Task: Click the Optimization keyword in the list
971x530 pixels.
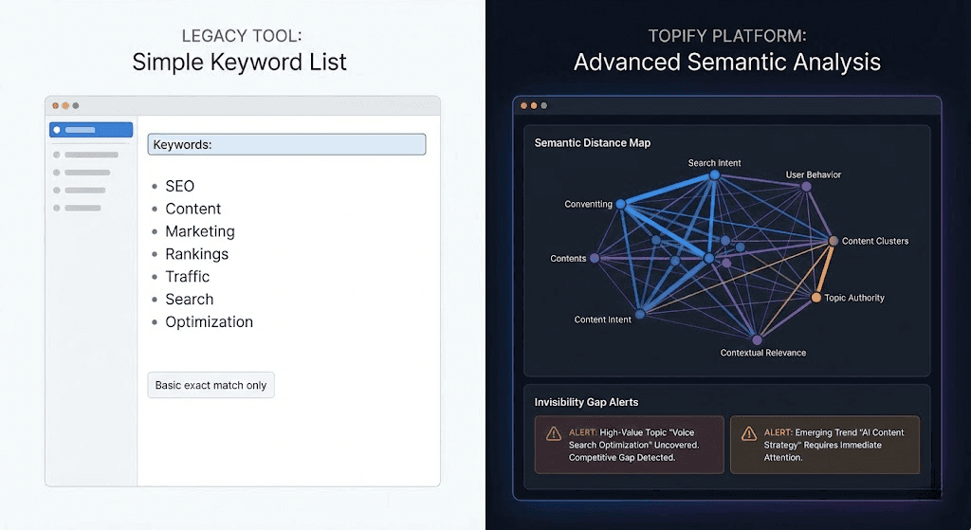Action: pos(209,322)
